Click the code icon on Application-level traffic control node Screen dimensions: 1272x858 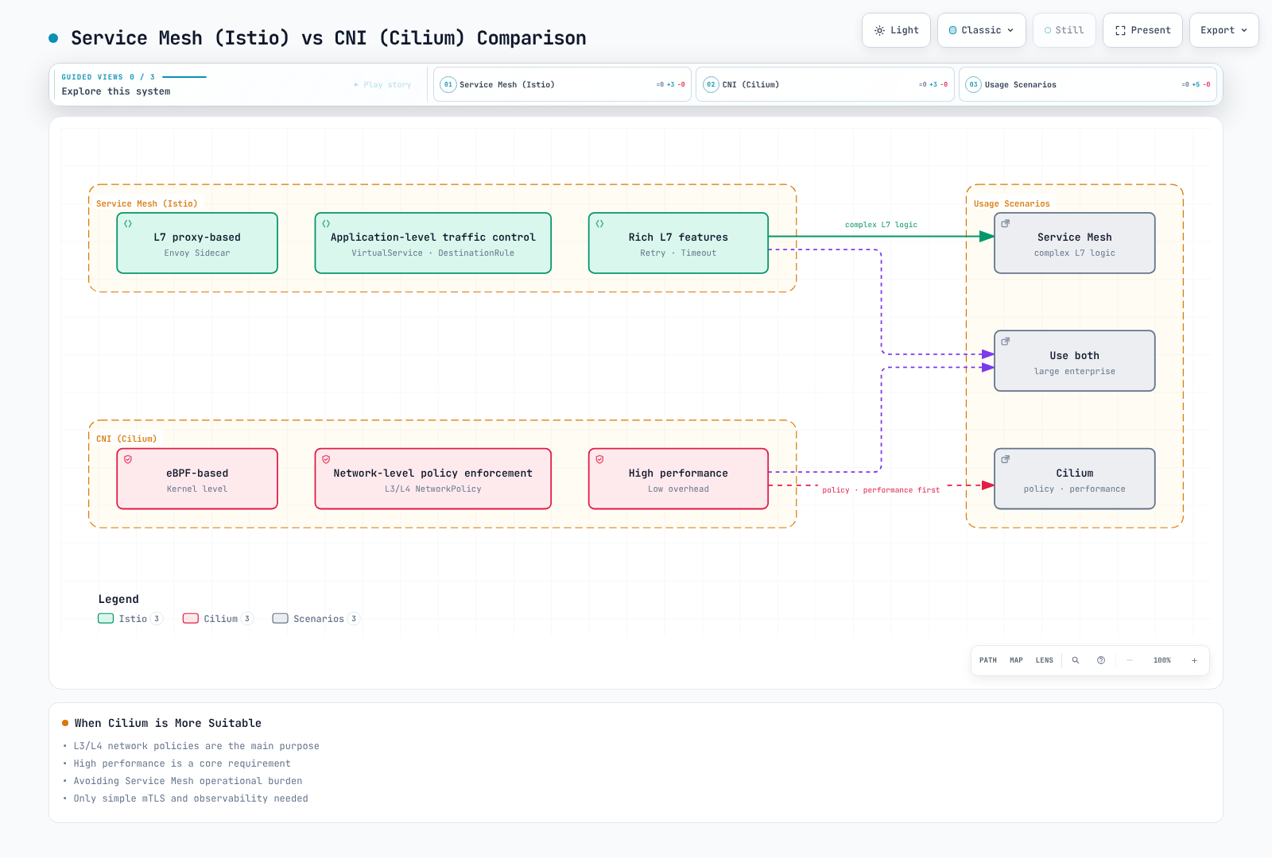pos(326,224)
